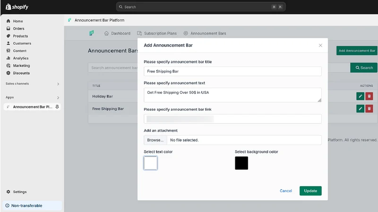Viewport: 378px width, 212px height.
Task: Pick the white text color swatch
Action: coord(150,163)
